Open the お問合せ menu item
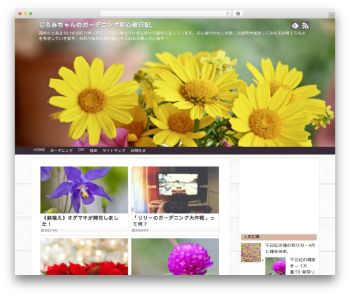This screenshot has width=350, height=296. (138, 150)
